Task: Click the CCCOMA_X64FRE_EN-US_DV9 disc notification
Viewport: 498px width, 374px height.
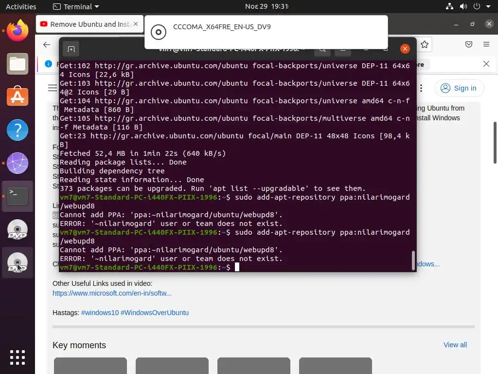Action: (266, 32)
